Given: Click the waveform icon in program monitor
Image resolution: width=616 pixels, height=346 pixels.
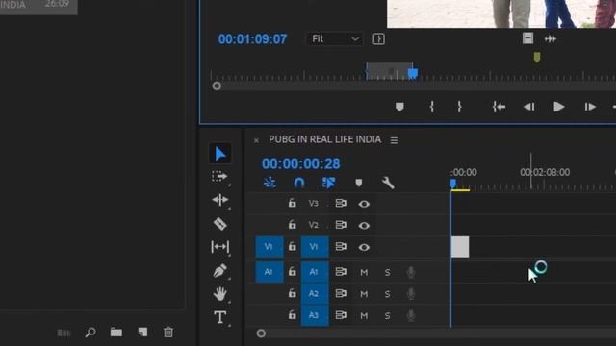Looking at the screenshot, I should click(x=551, y=38).
